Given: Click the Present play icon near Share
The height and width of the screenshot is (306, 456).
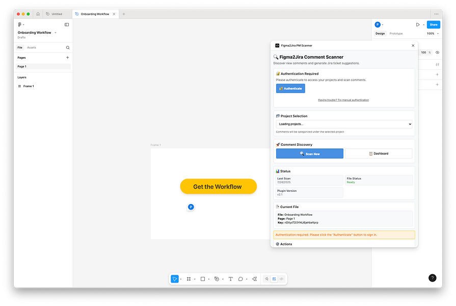Looking at the screenshot, I should 418,24.
